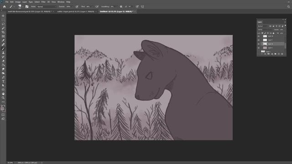
Task: Select the Dodge tool
Action: click(x=3, y=73)
